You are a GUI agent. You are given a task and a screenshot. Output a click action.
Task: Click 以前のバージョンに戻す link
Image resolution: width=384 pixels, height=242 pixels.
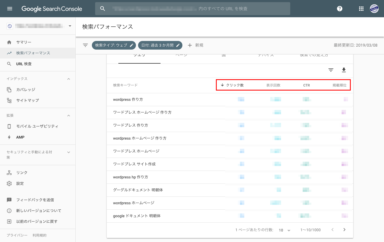[37, 222]
